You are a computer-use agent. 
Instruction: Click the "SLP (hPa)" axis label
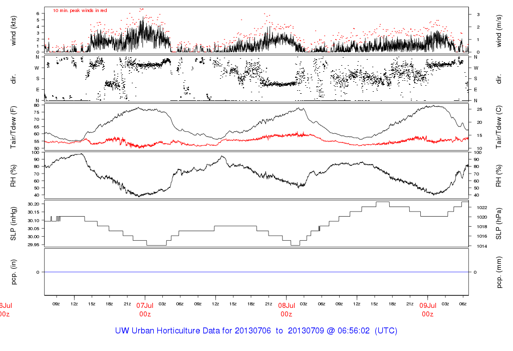498,224
